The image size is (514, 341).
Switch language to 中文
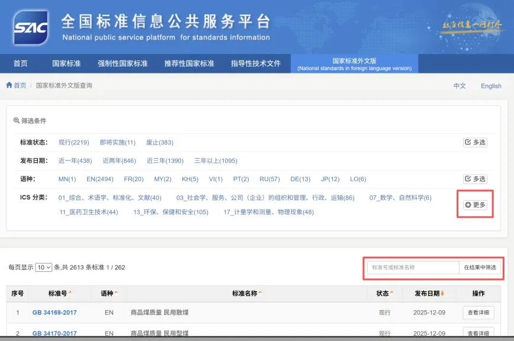pyautogui.click(x=460, y=86)
